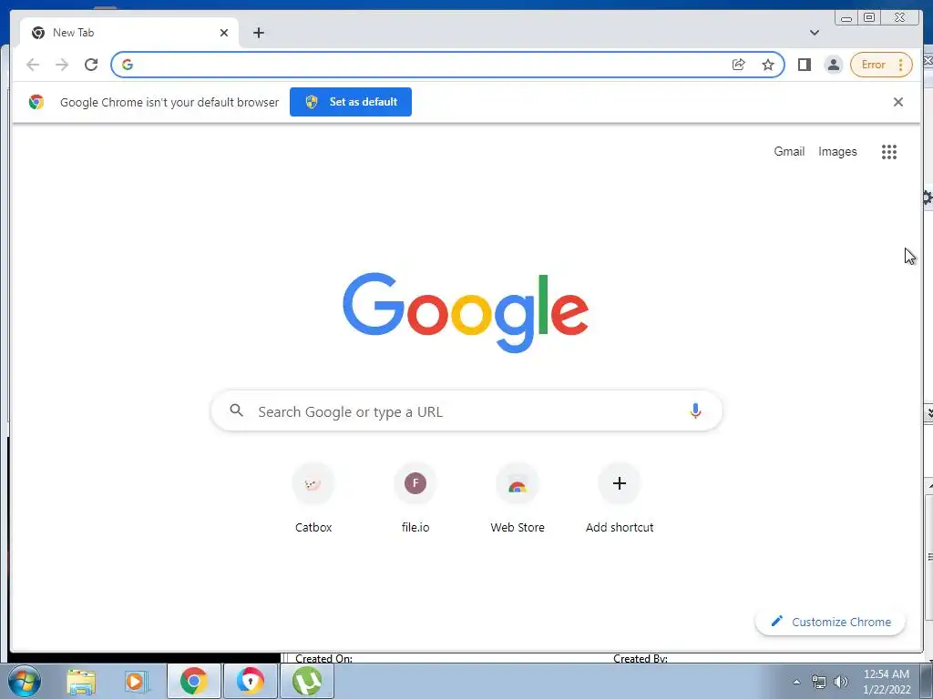The image size is (933, 699).
Task: Click the Google logo
Action: pyautogui.click(x=466, y=313)
